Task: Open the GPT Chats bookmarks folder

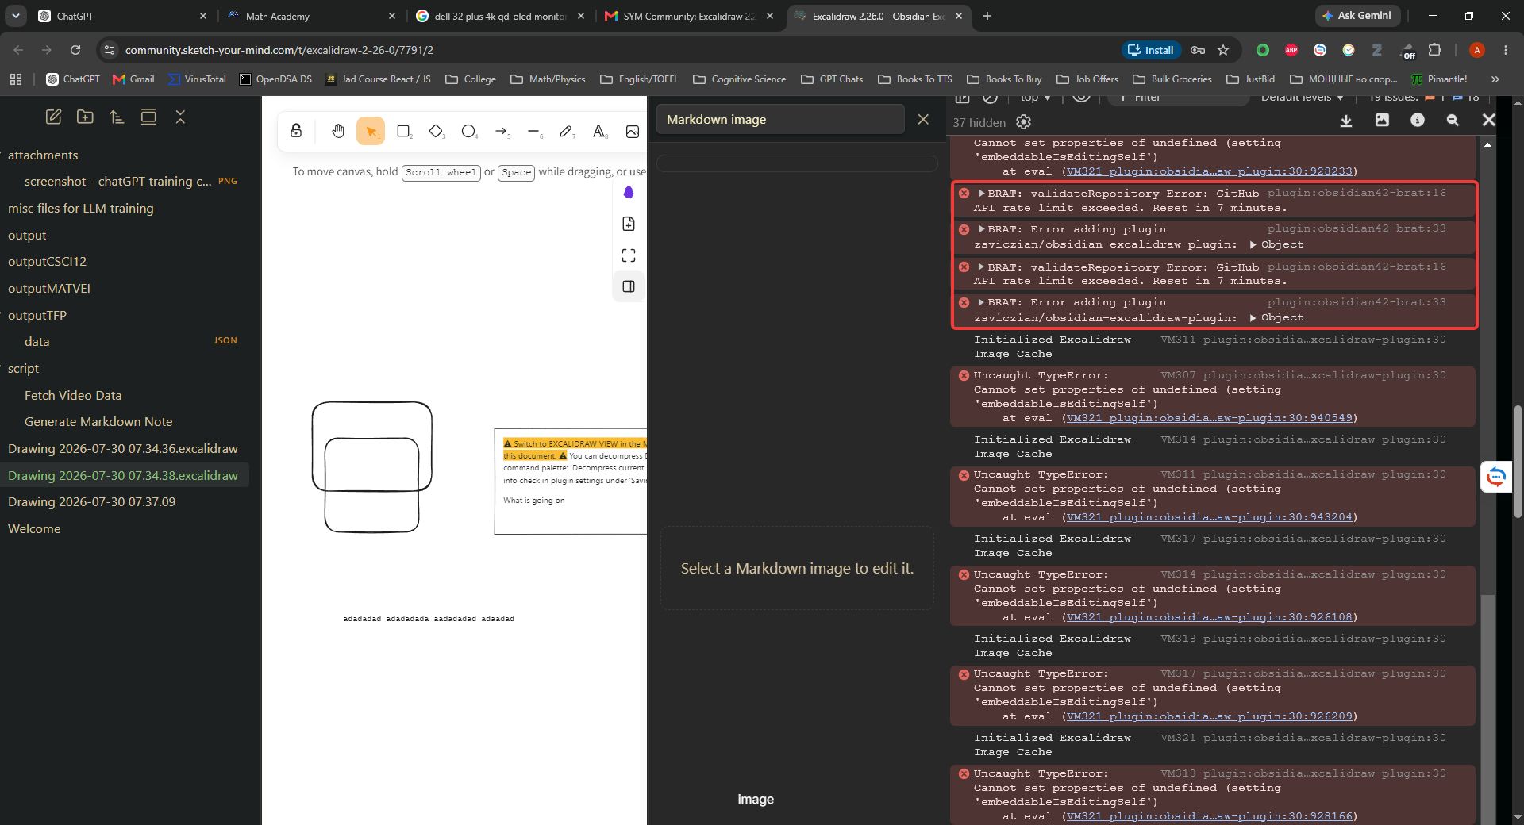Action: [832, 79]
